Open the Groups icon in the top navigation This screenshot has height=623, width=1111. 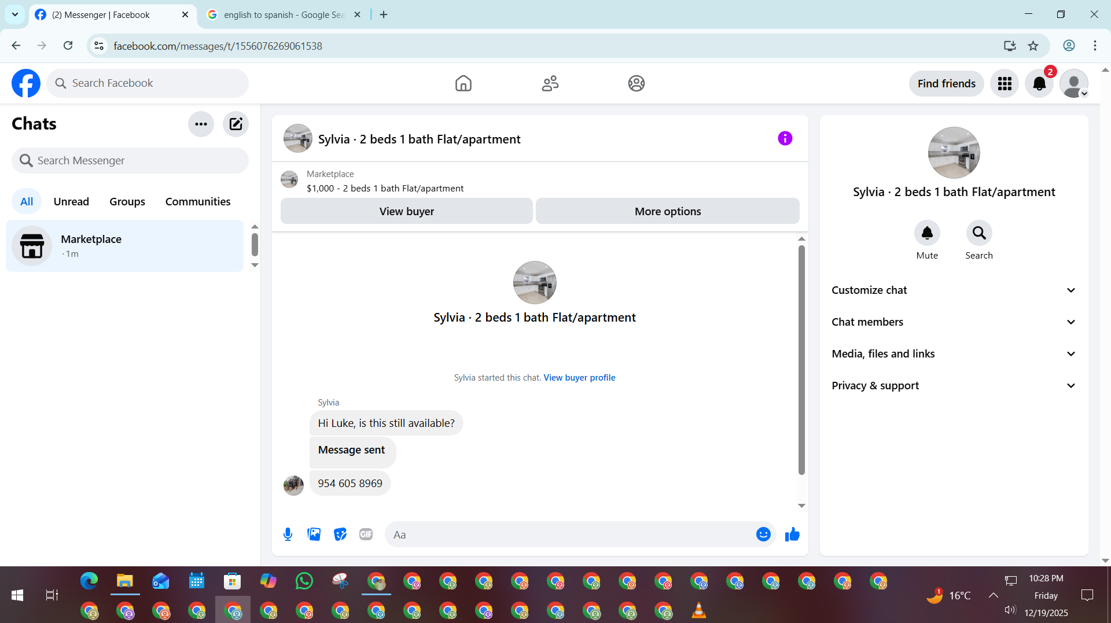[x=637, y=83]
